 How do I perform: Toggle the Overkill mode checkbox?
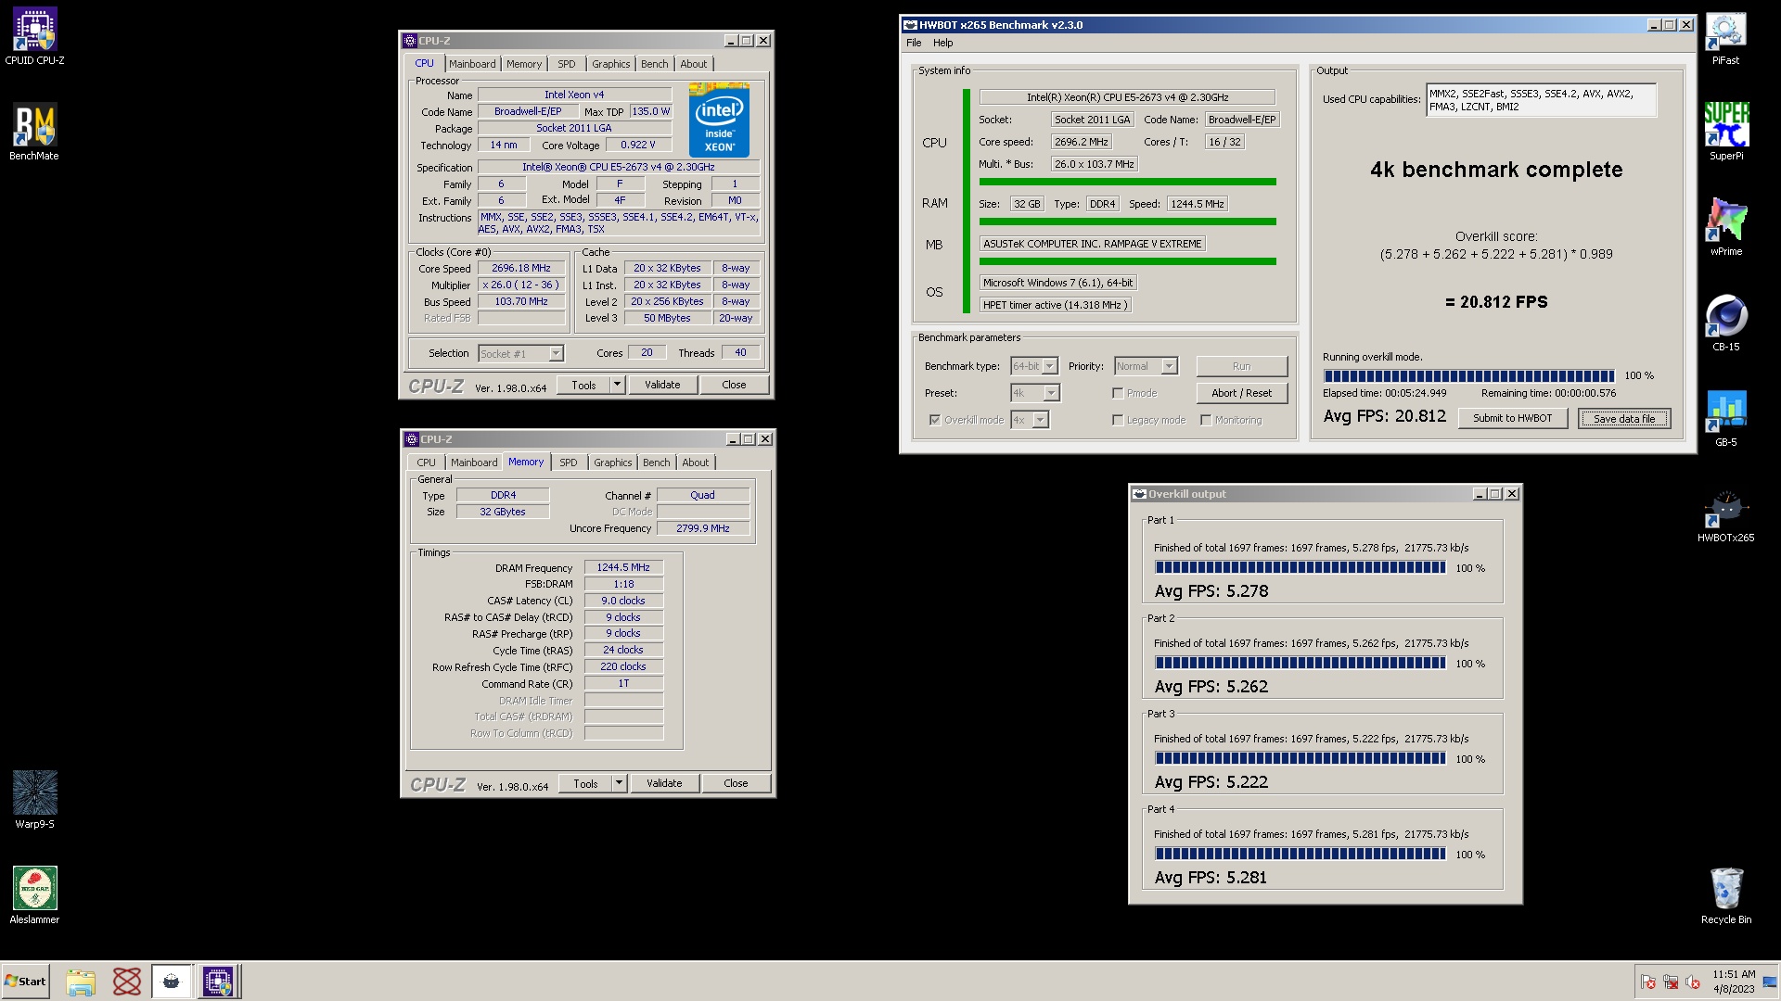(x=934, y=420)
